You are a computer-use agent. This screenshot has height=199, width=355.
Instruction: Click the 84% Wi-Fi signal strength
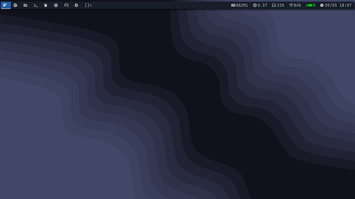[297, 5]
